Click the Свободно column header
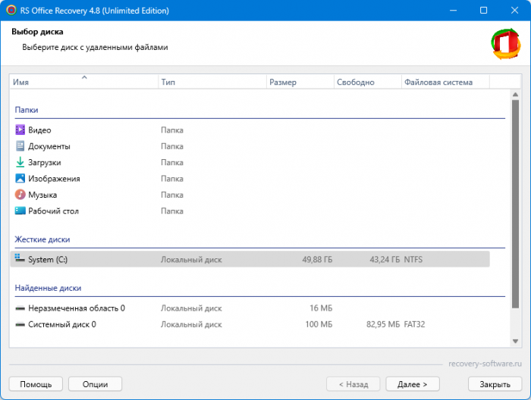 click(x=367, y=82)
